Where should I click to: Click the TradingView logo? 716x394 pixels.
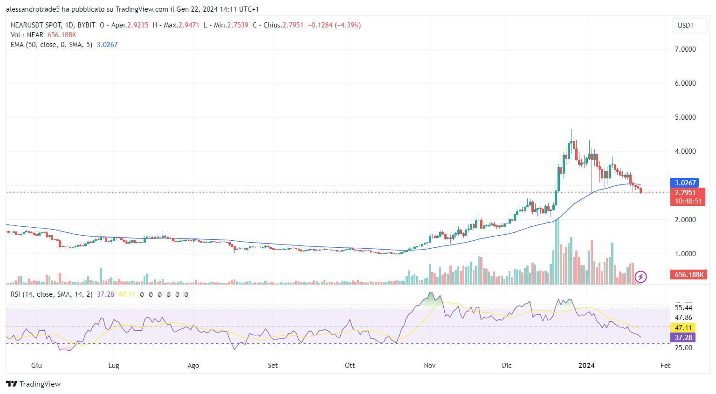(x=33, y=384)
